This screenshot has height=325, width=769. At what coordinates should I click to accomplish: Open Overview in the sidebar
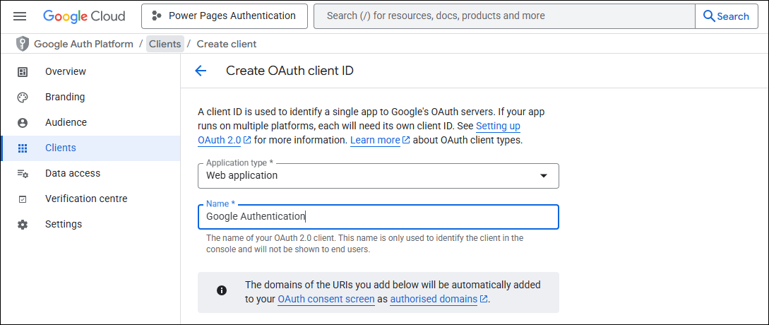click(x=90, y=71)
